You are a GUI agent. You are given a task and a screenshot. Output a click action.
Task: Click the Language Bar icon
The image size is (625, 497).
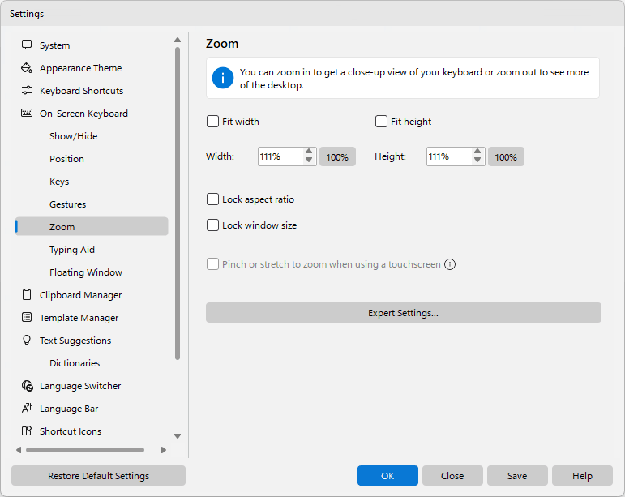point(27,408)
